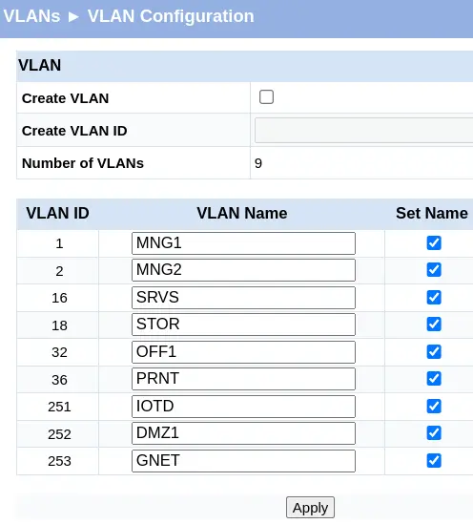Untick Set Name for VLAN GNET

[434, 461]
